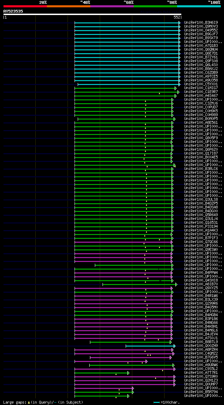Screen dimensions: 224x405
Task: Click the yellow query-gap triangle in the legend
Action: pyautogui.click(x=29, y=403)
